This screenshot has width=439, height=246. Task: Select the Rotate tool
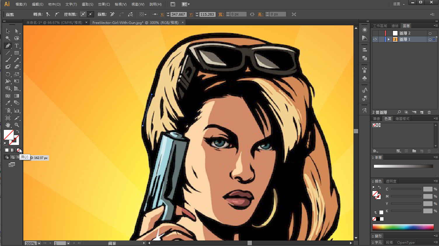(x=8, y=74)
